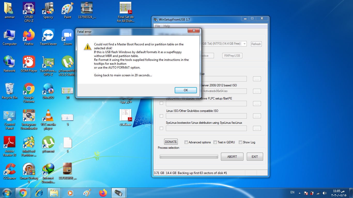Launch Smart Defrag 5 shortcut
This screenshot has height=198, width=353.
click(29, 173)
